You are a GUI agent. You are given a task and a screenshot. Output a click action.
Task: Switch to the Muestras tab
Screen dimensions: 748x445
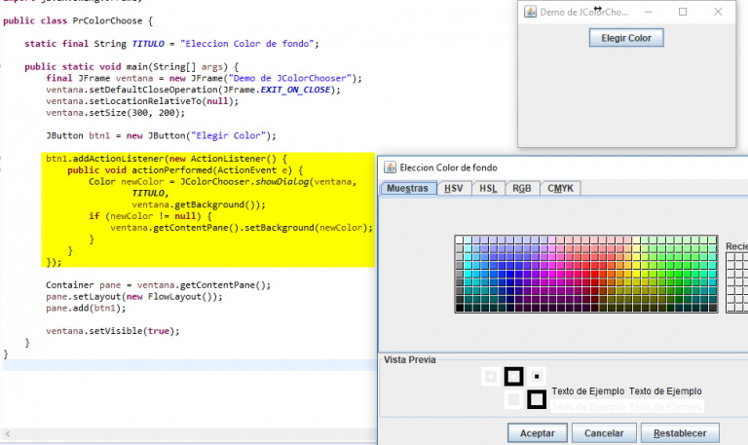pyautogui.click(x=407, y=188)
